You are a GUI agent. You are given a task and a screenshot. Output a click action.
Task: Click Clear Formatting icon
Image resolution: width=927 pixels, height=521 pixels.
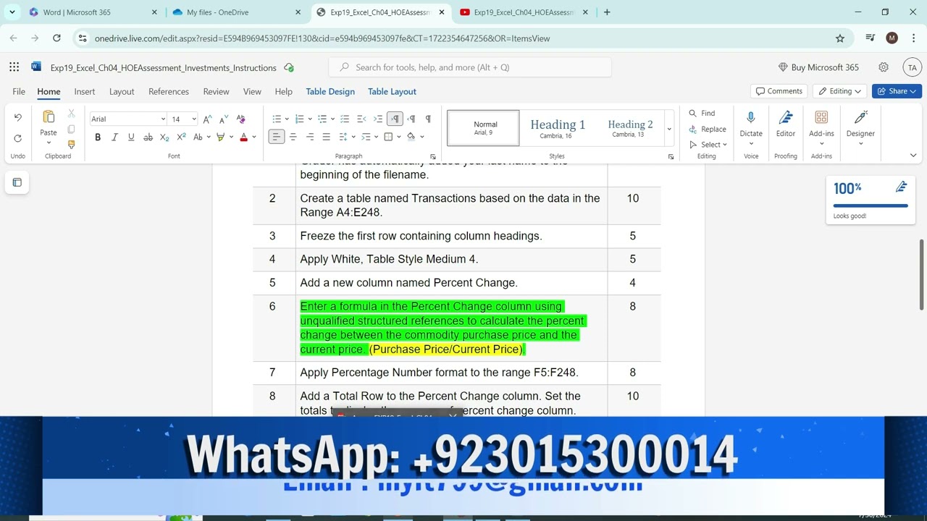point(240,119)
